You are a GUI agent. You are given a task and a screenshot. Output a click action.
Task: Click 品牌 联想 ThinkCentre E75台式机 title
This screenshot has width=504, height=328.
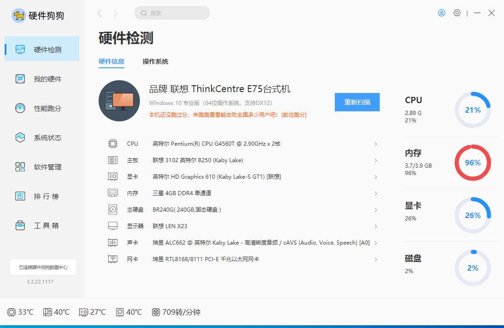click(x=220, y=89)
